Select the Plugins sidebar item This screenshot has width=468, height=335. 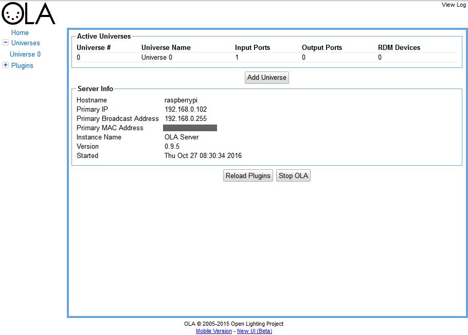(x=22, y=66)
